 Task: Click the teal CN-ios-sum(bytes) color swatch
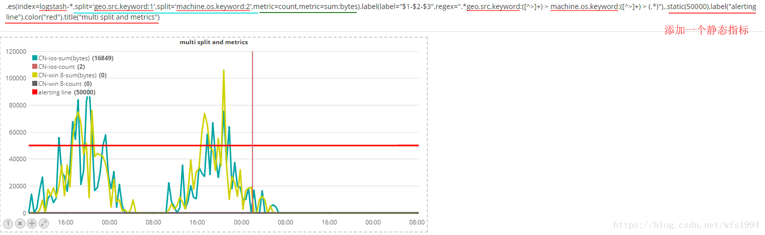click(x=35, y=58)
